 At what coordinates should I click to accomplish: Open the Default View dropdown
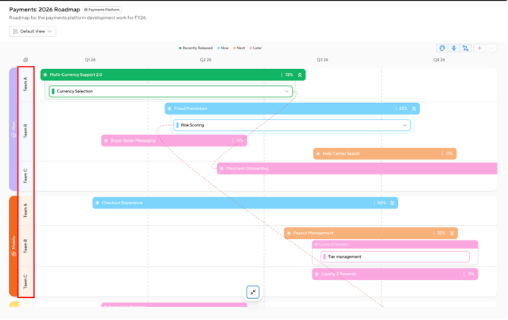click(x=33, y=31)
